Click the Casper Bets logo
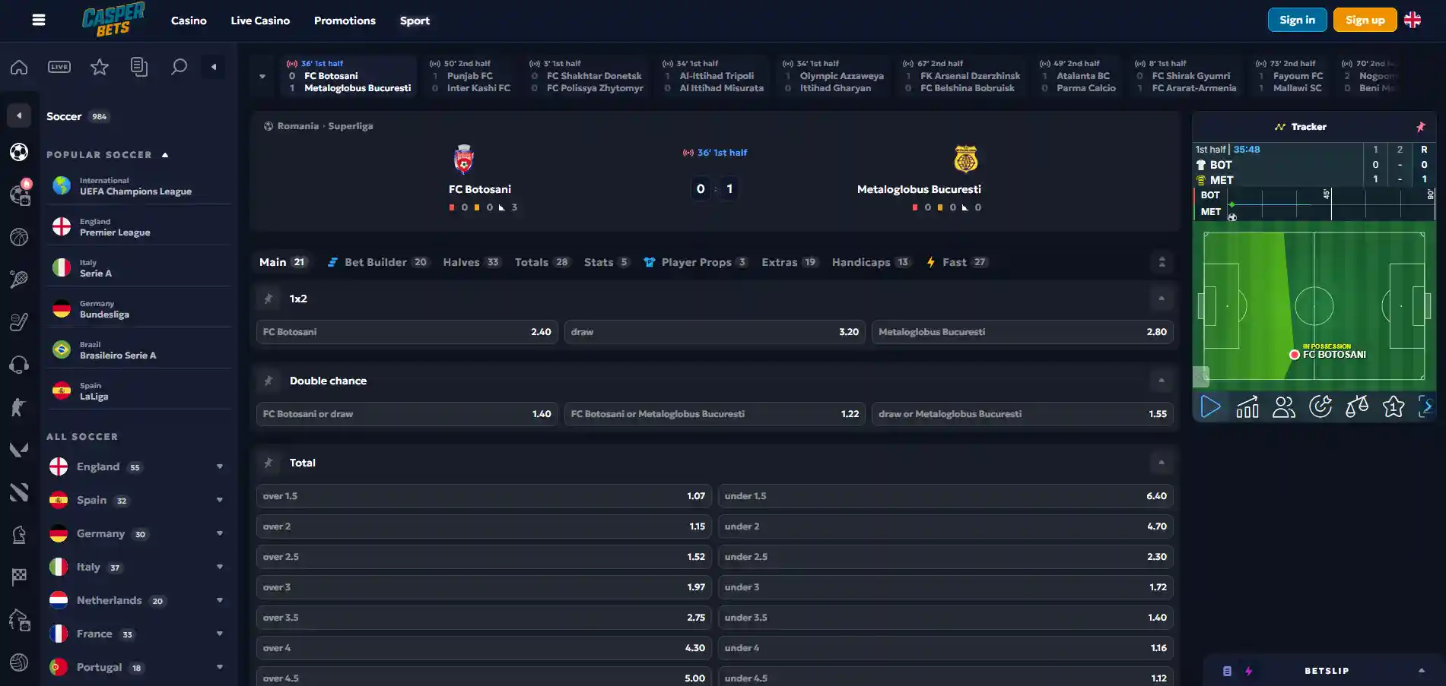 (x=113, y=20)
